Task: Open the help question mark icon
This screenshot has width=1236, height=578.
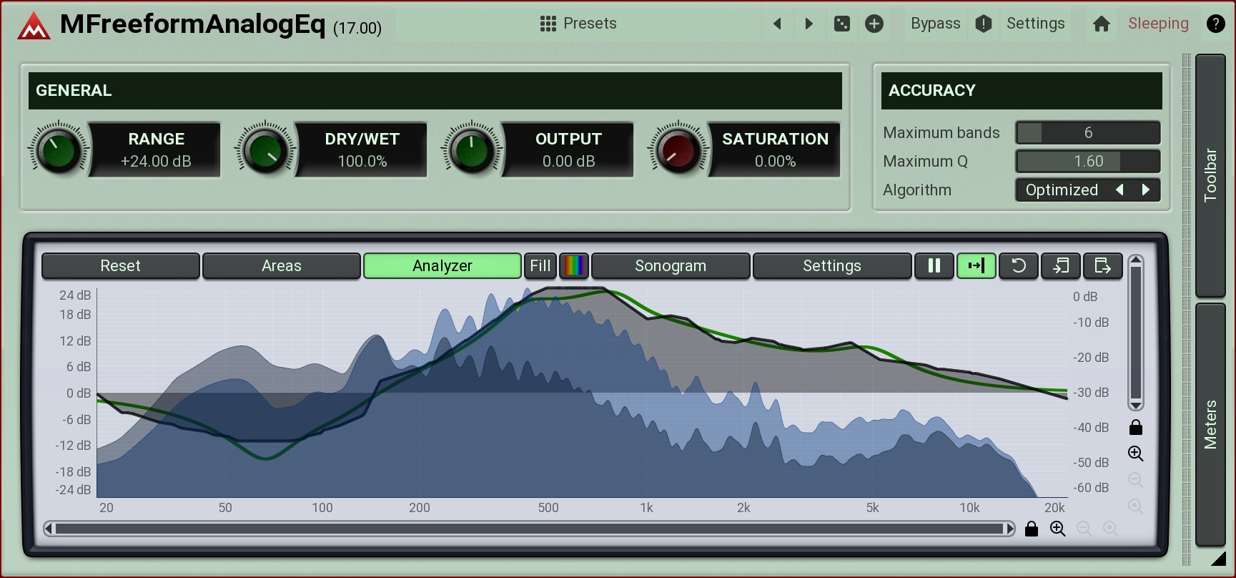Action: 1215,24
